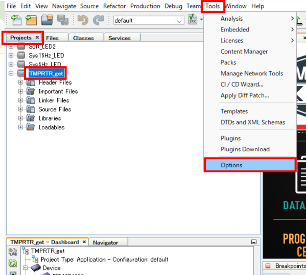Viewport: 306px width, 275px height.
Task: Click the Dashboard project properties icon
Action: 13,252
